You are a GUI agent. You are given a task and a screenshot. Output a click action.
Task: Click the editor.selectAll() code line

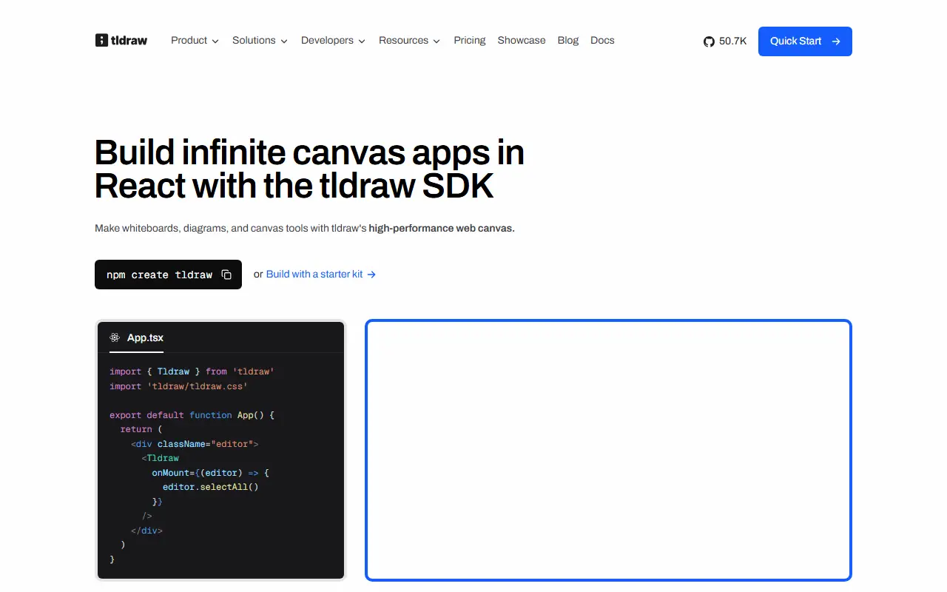coord(211,487)
